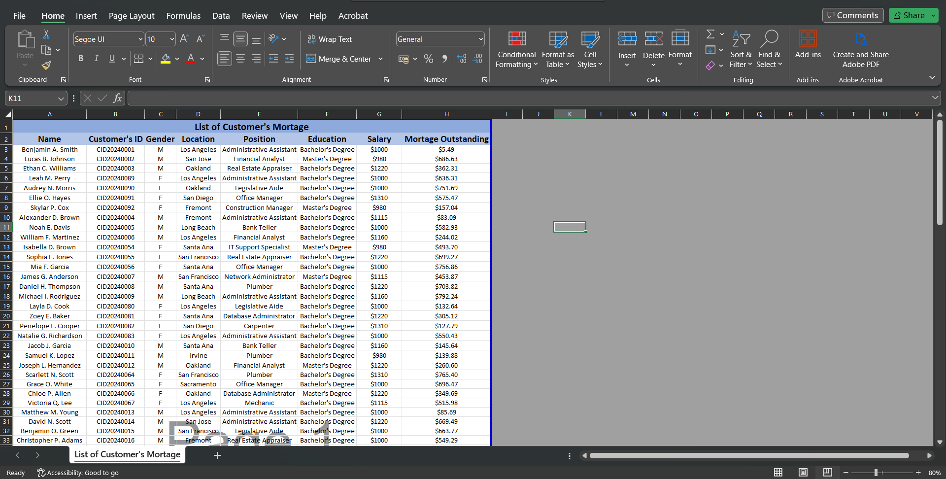Add a new sheet with the plus button
Image resolution: width=946 pixels, height=479 pixels.
tap(217, 455)
